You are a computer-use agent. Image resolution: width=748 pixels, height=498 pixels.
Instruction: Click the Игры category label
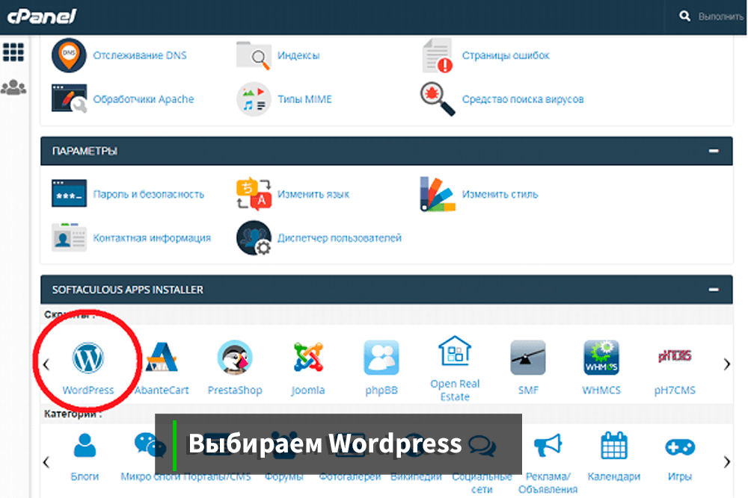pyautogui.click(x=680, y=476)
